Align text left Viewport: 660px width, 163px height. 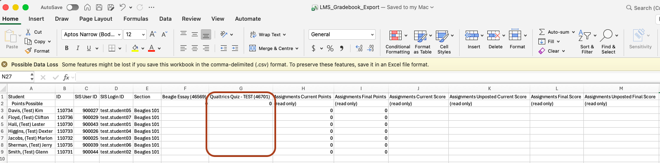coord(184,48)
